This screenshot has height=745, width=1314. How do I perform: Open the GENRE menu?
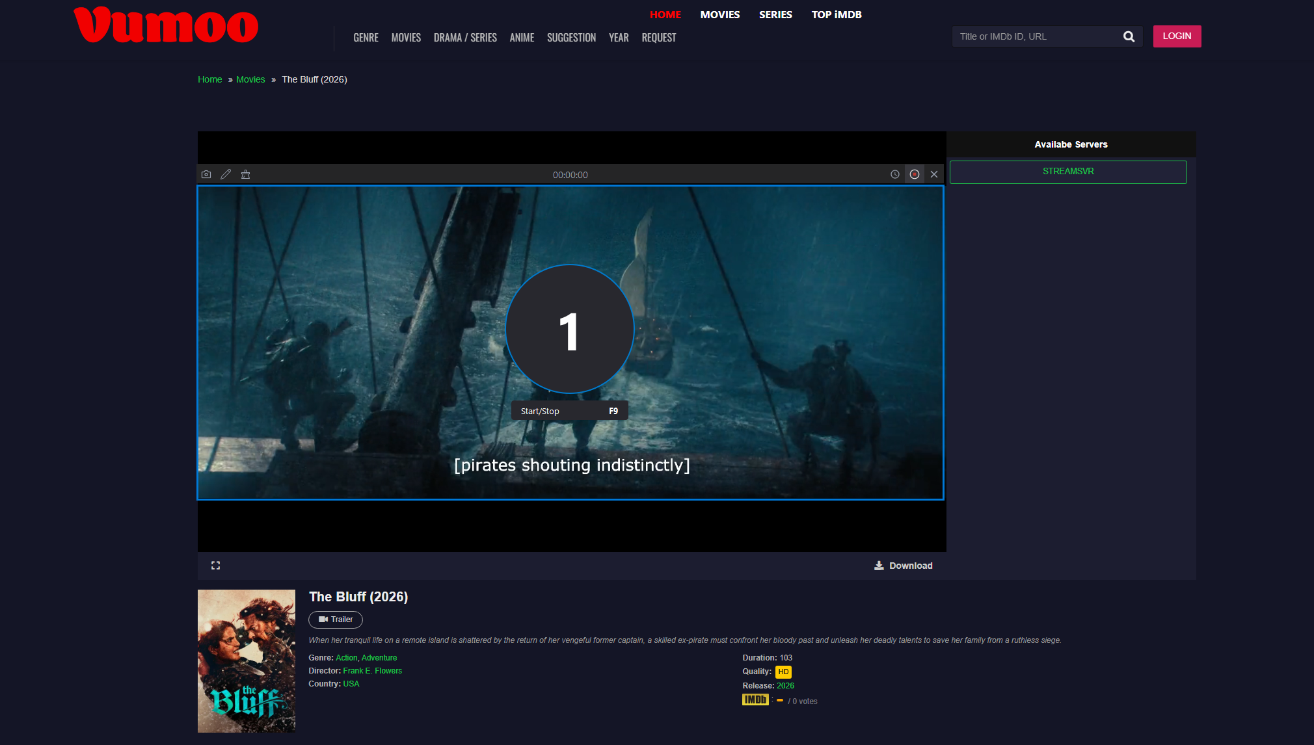click(366, 38)
